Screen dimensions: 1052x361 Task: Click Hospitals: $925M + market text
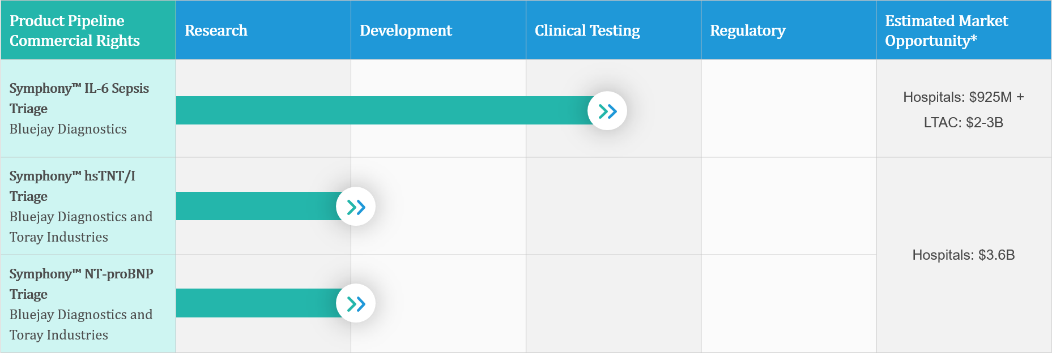coord(963,97)
